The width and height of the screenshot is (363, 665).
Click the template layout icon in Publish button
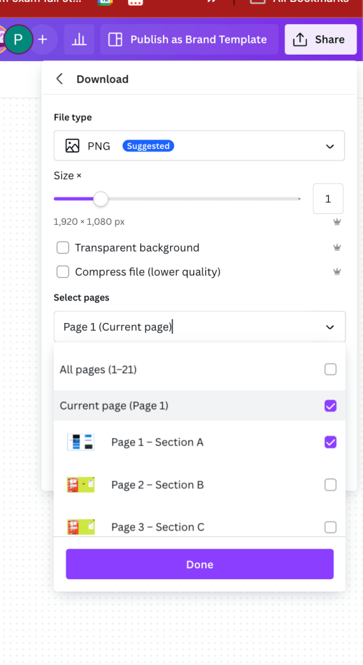pyautogui.click(x=115, y=40)
